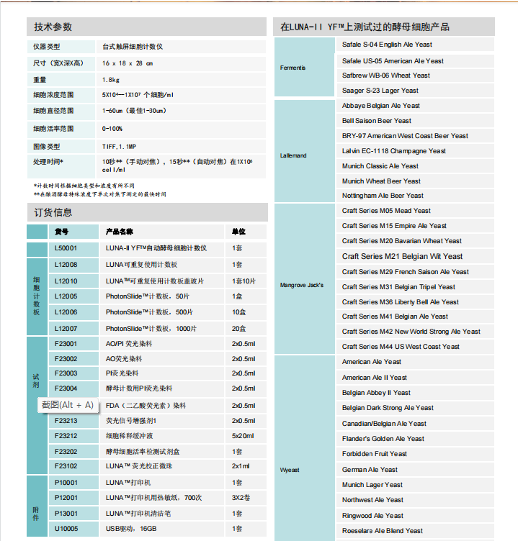Select Safale S-04 English Ale Yeast
518x541 pixels.
(x=387, y=45)
